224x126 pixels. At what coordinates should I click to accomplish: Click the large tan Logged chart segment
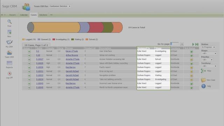(x=56, y=27)
